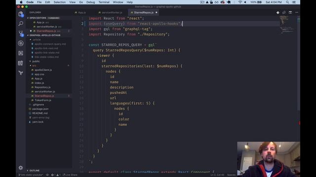The width and height of the screenshot is (316, 177).
Task: Select serviceWorker.js under Open Editors
Action: coord(47,27)
